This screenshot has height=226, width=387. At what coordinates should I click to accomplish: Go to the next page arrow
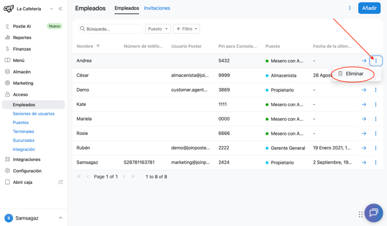[124, 176]
